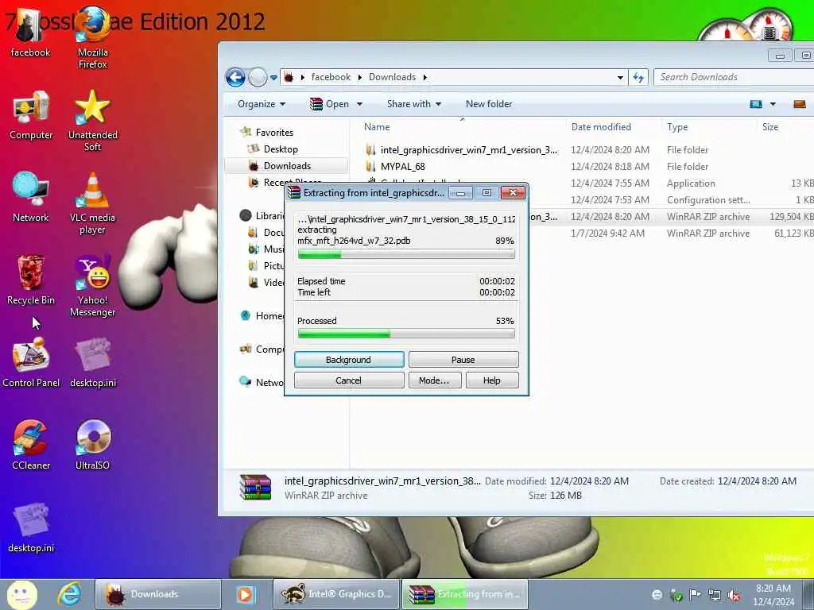
Task: Click the 53% Processed progress bar
Action: (406, 334)
